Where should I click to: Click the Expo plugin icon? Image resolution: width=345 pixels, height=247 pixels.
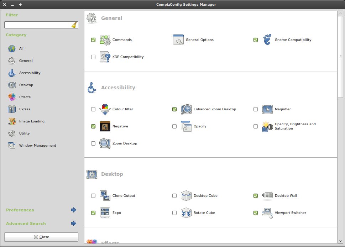pos(105,213)
